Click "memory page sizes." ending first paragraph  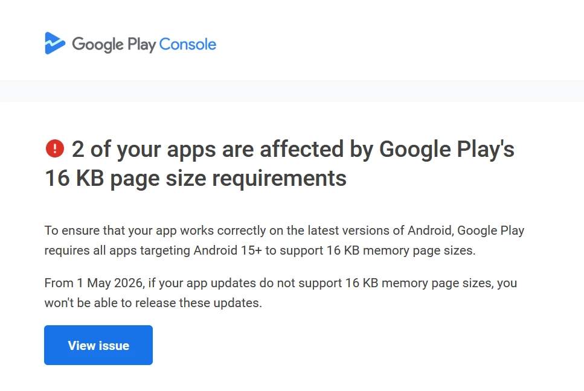[419, 251]
